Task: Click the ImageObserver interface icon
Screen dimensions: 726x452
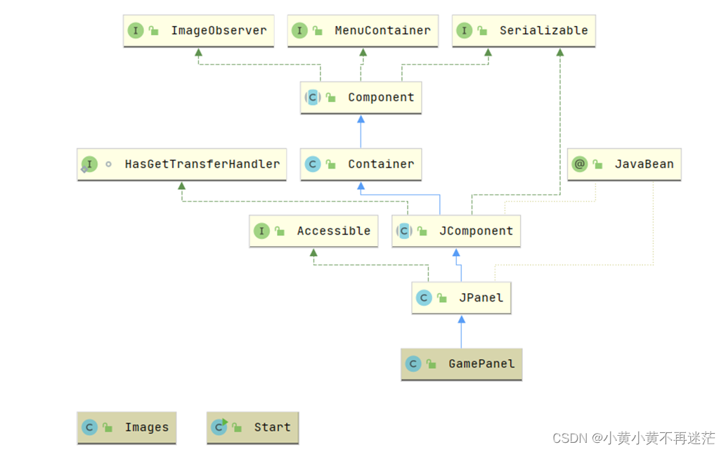Action: click(136, 30)
